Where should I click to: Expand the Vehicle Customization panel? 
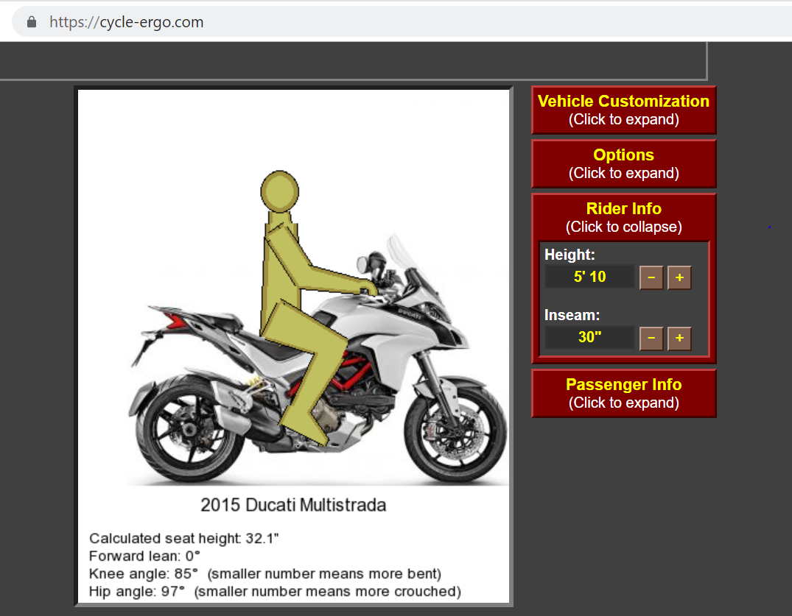point(623,110)
